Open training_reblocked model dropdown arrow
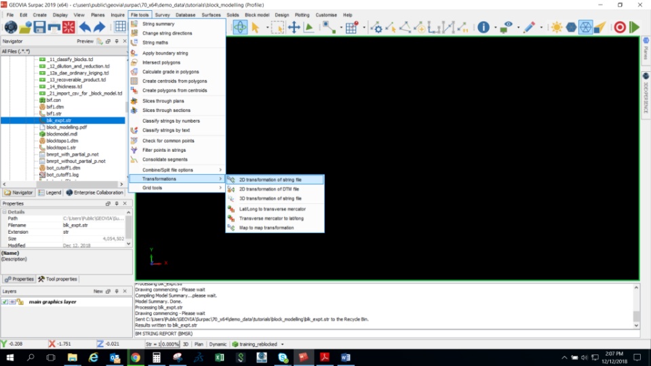 click(x=282, y=344)
